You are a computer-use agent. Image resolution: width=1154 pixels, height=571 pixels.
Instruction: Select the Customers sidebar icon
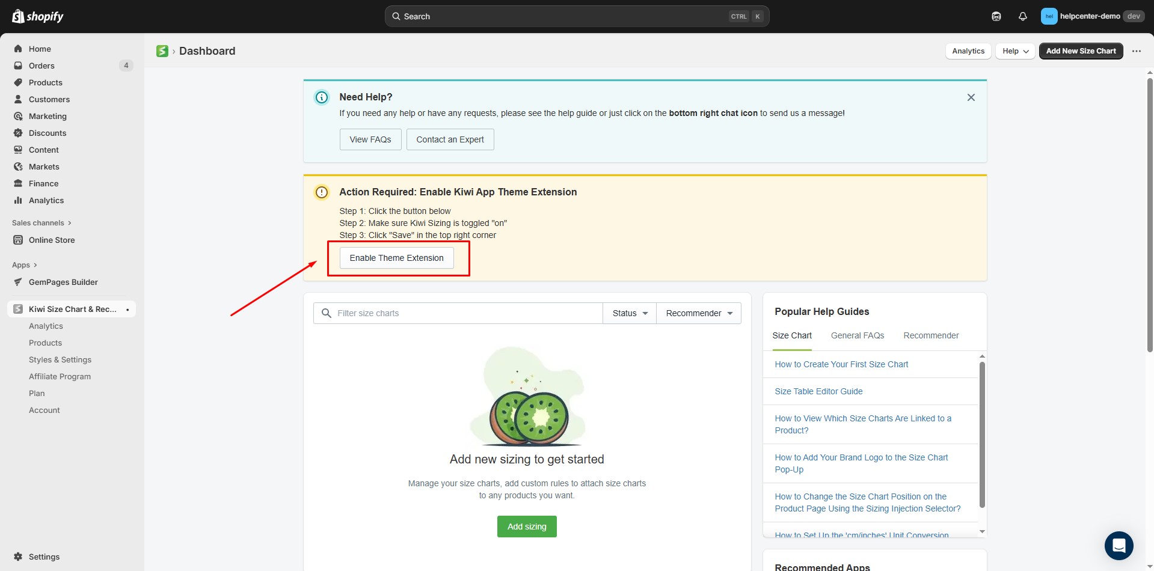coord(18,99)
